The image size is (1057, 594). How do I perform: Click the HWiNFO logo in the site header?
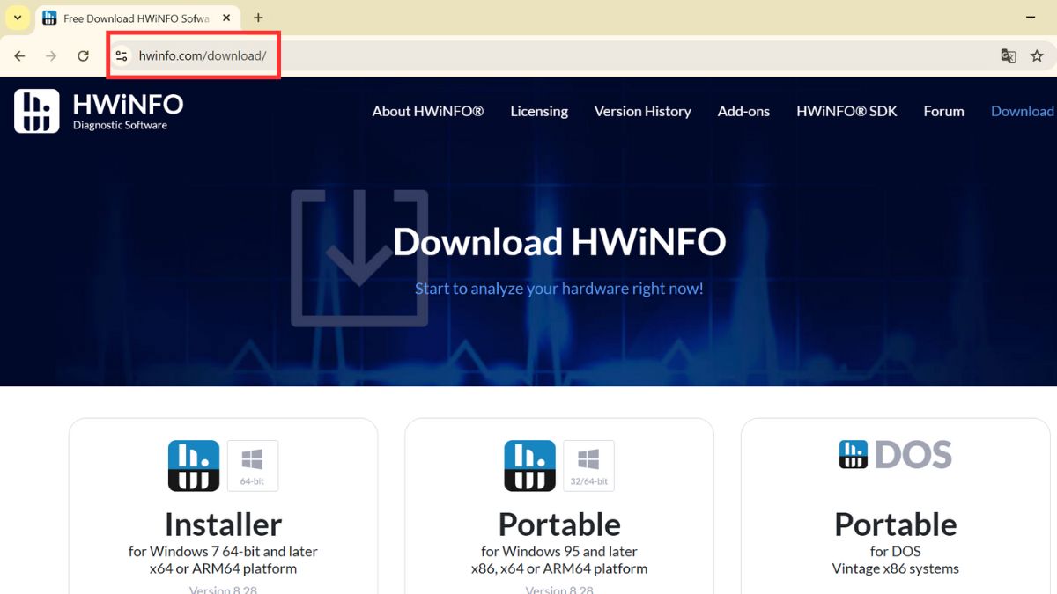99,111
